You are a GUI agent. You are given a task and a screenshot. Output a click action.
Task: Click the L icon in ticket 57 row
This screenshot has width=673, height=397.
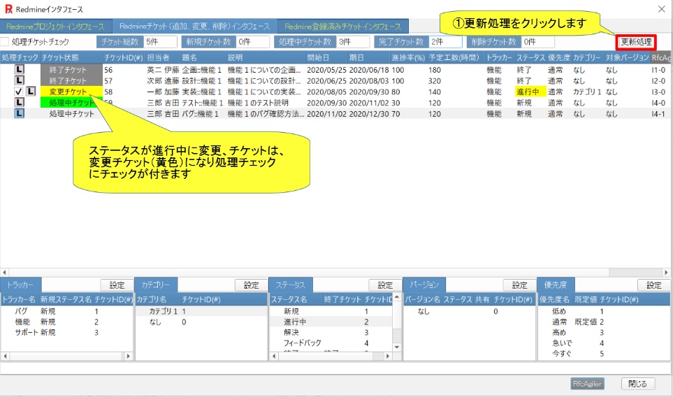(20, 80)
